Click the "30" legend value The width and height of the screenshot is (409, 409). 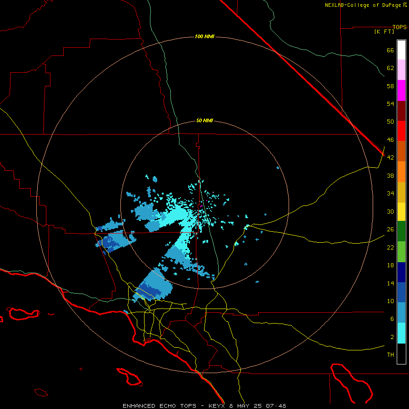(390, 211)
